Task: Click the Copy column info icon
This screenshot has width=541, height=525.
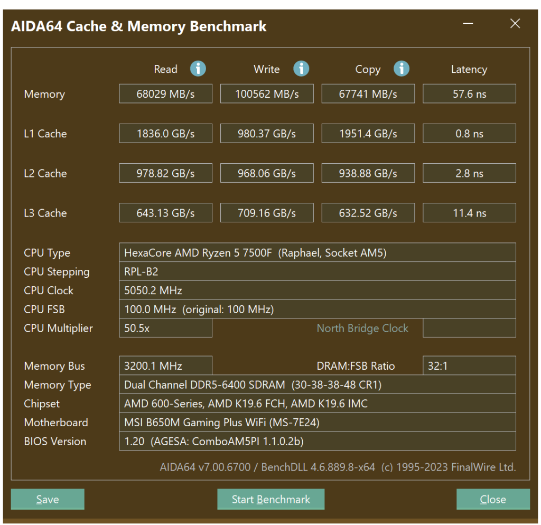Action: (x=402, y=69)
